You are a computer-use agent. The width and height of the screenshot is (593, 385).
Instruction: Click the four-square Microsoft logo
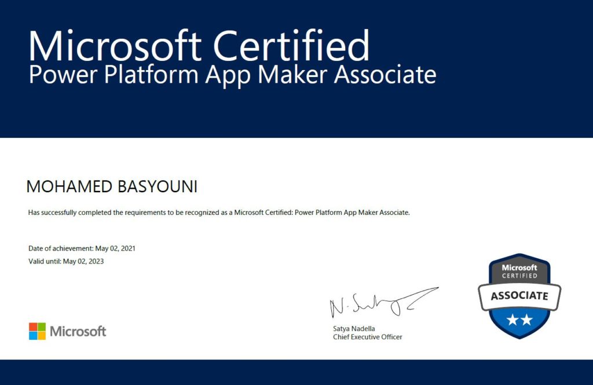pos(37,331)
